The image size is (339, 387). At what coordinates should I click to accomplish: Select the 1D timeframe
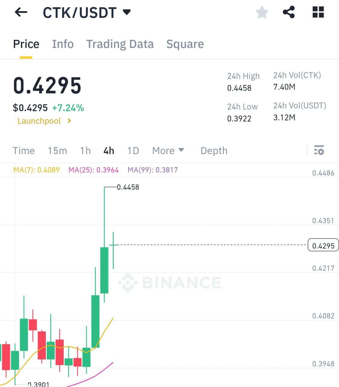pos(133,151)
